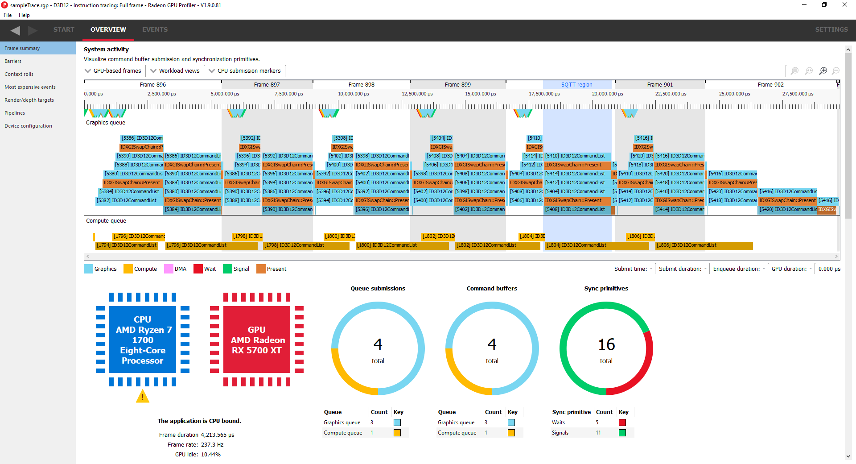Open the Device configuration page
Viewport: 856px width, 464px height.
click(28, 125)
